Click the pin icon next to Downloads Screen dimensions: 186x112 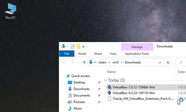[x=99, y=89]
